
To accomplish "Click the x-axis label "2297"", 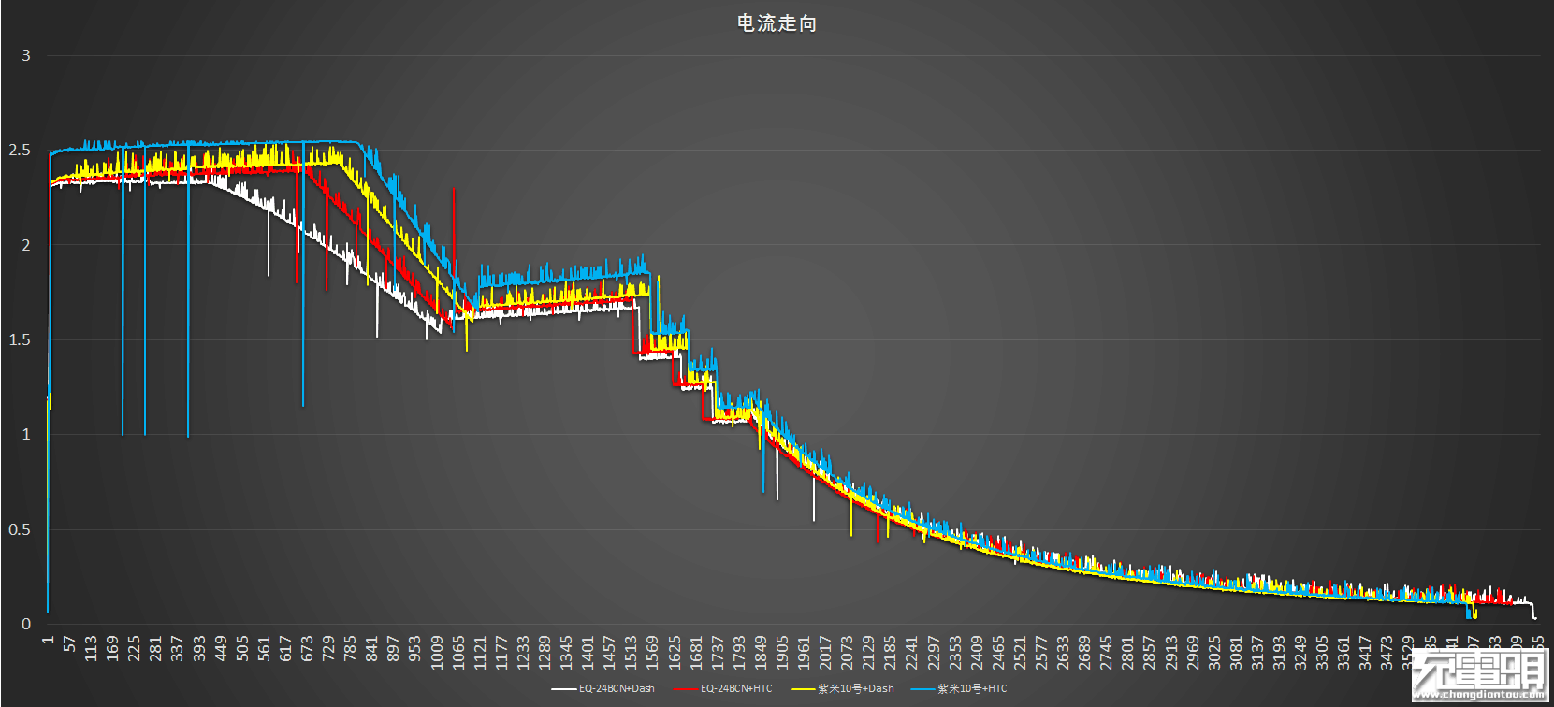I will pyautogui.click(x=934, y=652).
